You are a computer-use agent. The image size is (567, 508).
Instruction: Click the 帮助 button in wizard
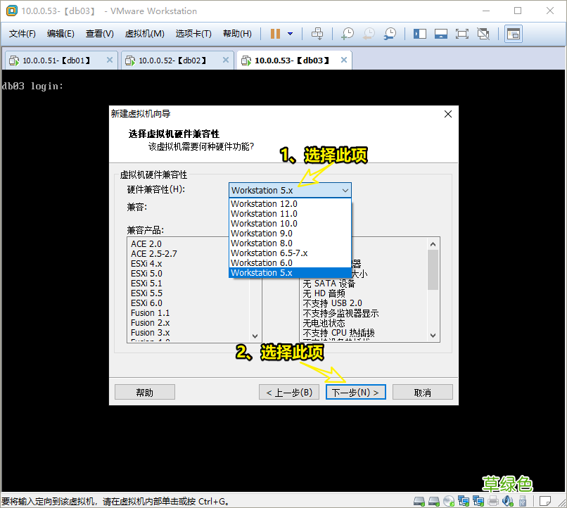click(145, 393)
